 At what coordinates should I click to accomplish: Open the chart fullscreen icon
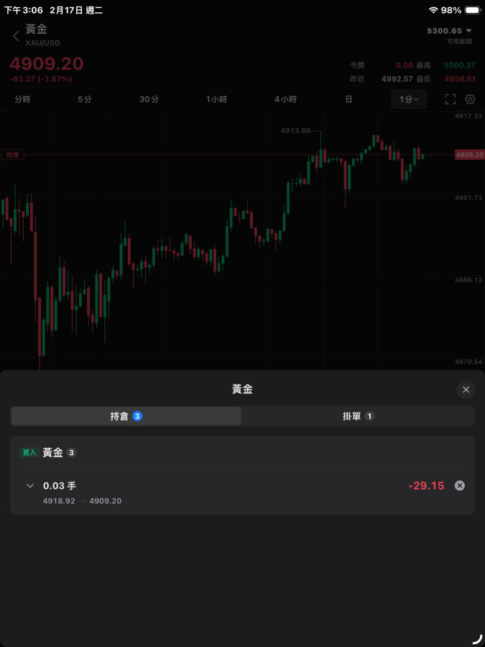451,99
